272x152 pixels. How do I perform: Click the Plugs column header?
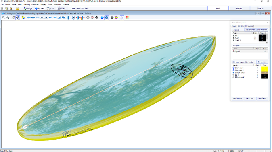click(242, 33)
